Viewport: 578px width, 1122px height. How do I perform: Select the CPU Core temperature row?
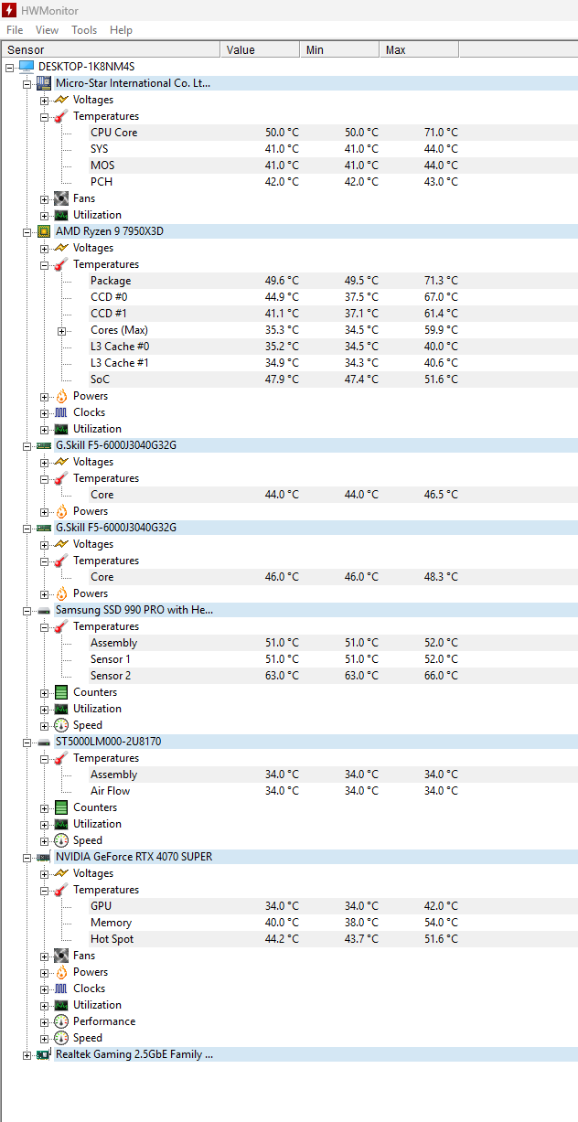pyautogui.click(x=289, y=133)
